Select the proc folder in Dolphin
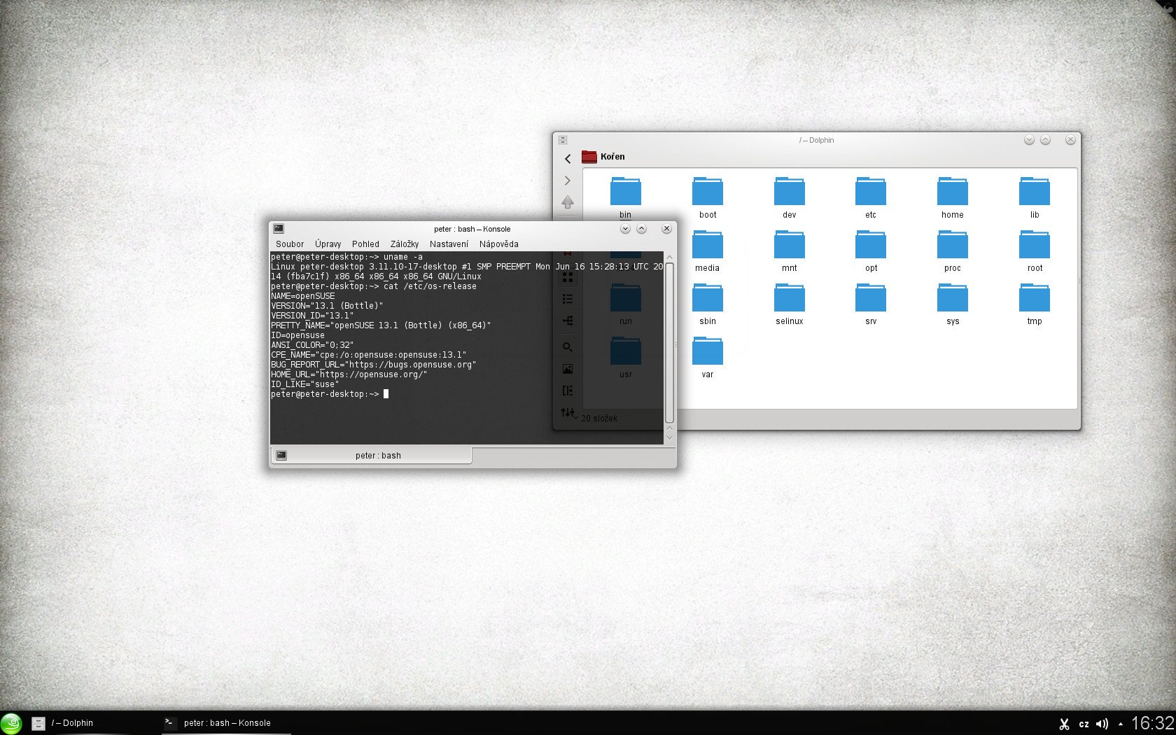1176x735 pixels. tap(953, 251)
